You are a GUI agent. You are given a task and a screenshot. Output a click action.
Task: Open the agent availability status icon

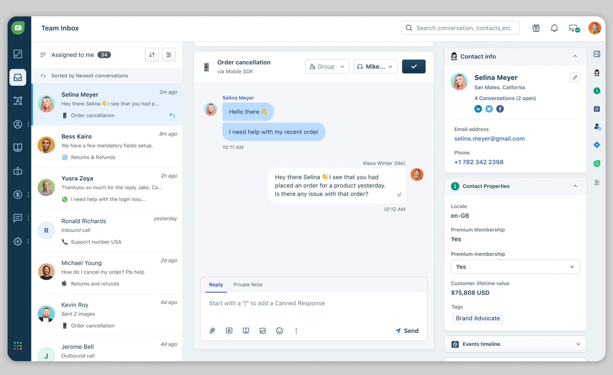[x=574, y=28]
